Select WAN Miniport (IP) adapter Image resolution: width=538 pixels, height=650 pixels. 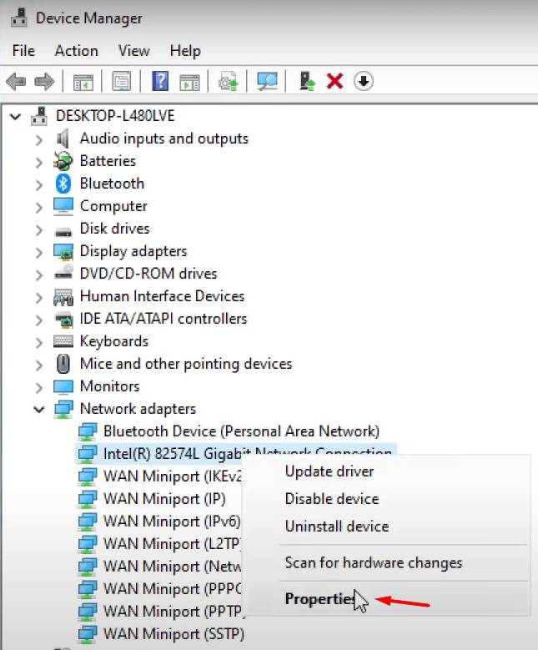point(164,499)
